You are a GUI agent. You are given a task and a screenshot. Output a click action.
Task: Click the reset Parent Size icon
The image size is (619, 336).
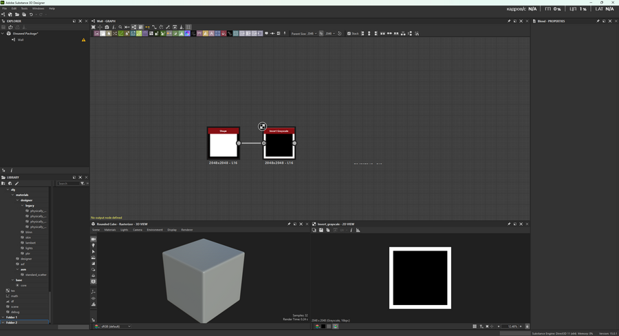(340, 33)
